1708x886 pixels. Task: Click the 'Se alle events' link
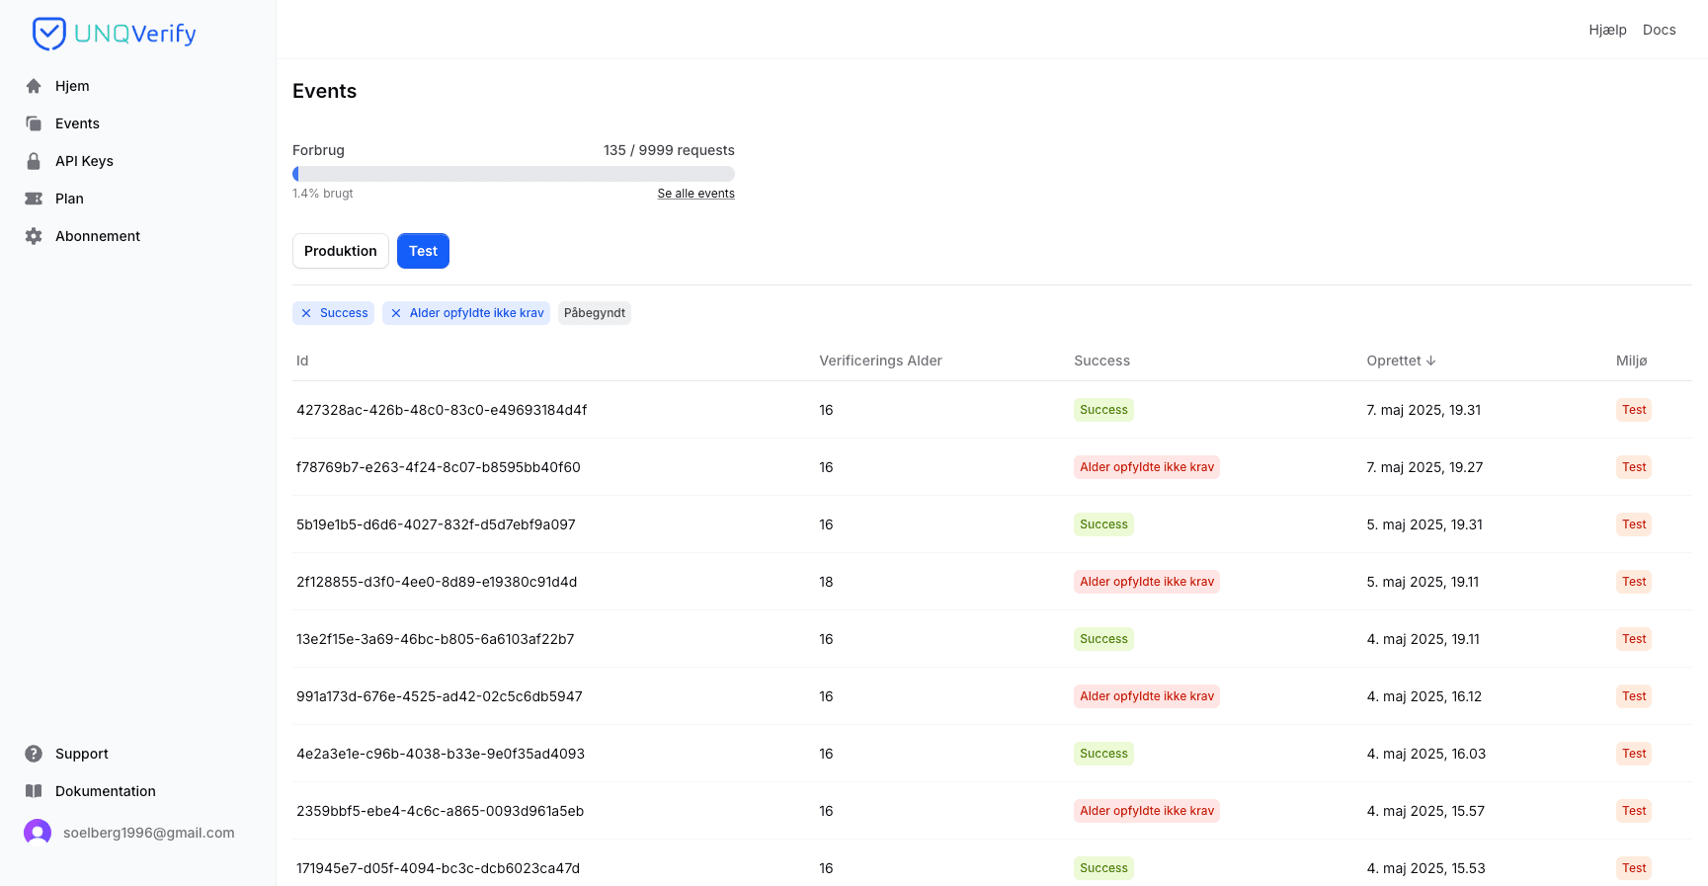695,194
